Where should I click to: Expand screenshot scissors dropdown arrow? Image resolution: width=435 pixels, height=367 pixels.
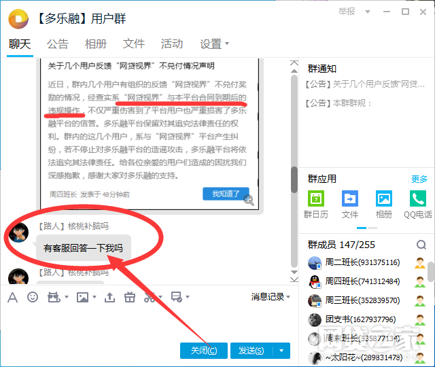pos(160,297)
